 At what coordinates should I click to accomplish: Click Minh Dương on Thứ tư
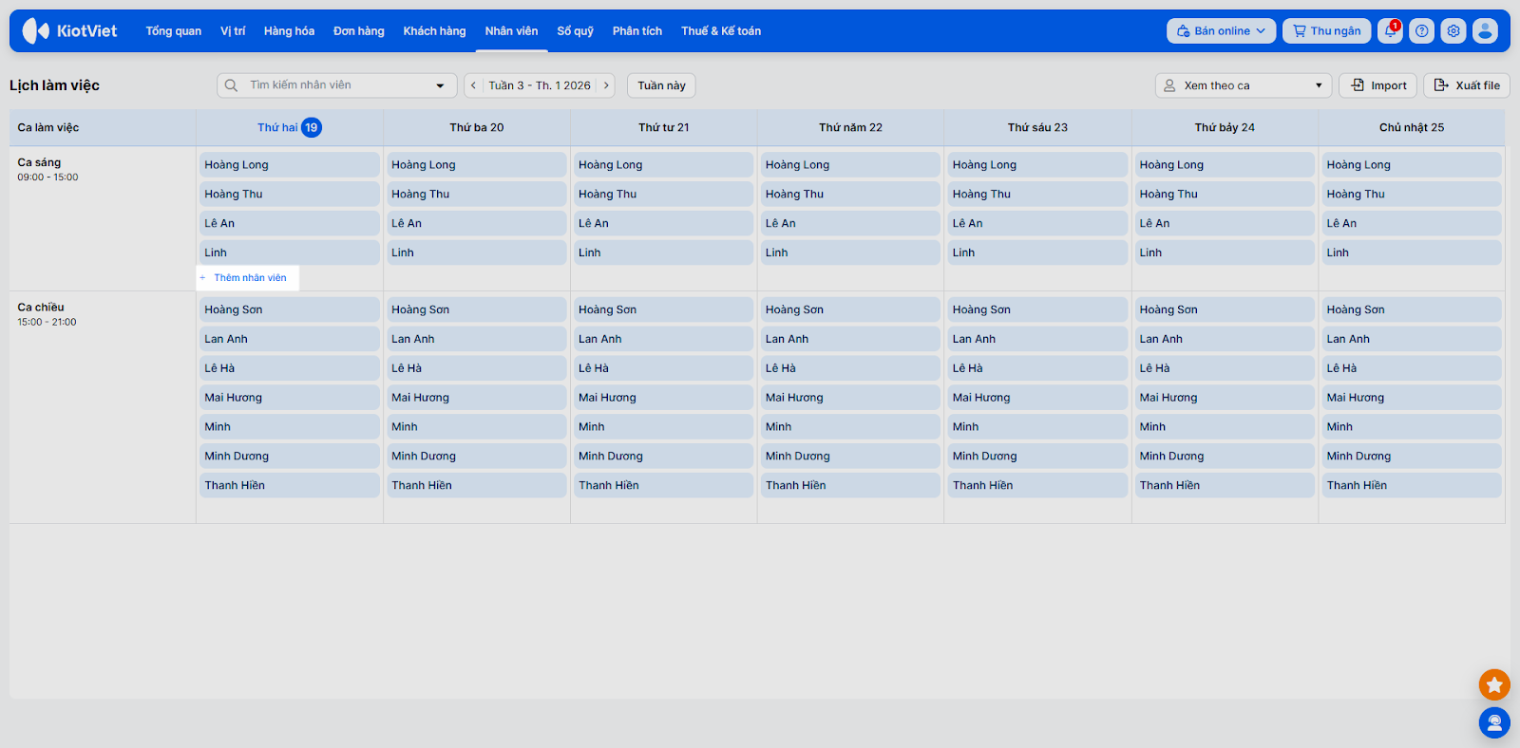tap(664, 458)
